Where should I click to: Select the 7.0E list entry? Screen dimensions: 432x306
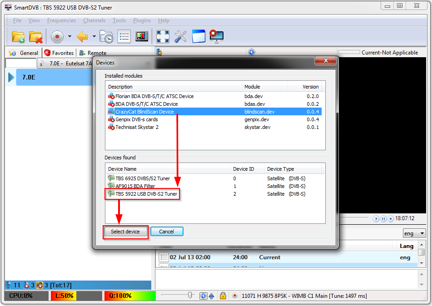55,77
